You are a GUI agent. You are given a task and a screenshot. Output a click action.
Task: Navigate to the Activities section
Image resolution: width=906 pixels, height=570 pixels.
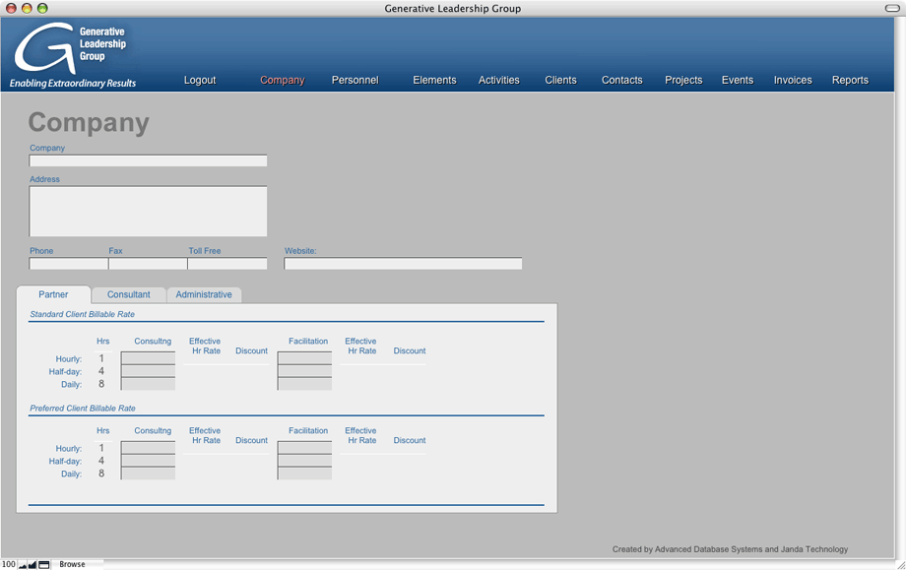coord(498,81)
